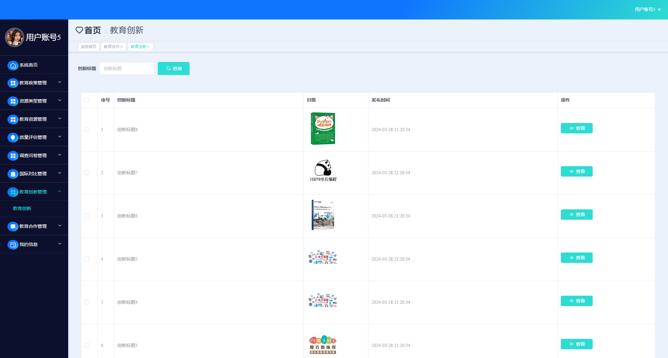Click the 查询 search button
The width and height of the screenshot is (668, 358).
173,68
